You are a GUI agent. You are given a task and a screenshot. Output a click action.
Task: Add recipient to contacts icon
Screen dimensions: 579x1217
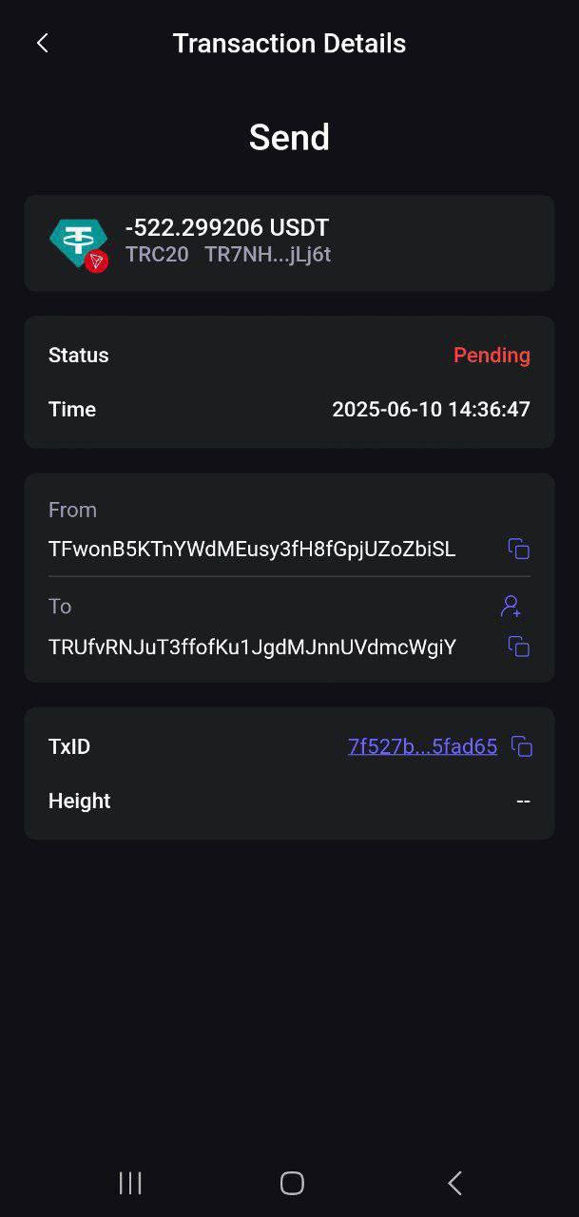point(511,606)
